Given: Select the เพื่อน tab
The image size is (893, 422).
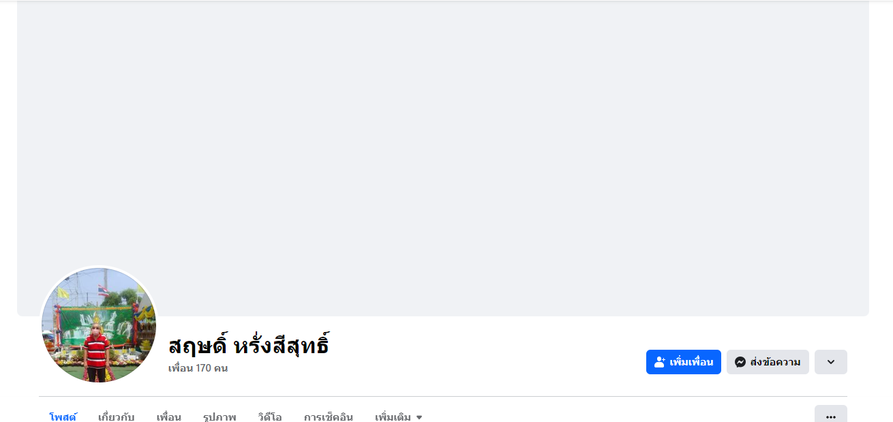Looking at the screenshot, I should coord(168,416).
